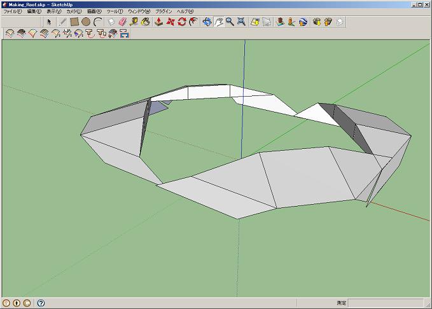
Task: Select the Move tool with red arrows
Action: click(x=170, y=22)
